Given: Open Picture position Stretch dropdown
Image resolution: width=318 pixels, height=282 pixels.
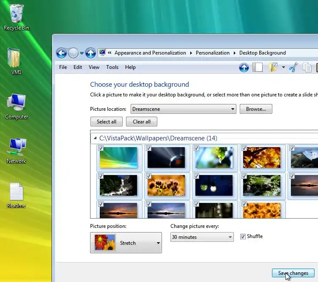Looking at the screenshot, I should [x=126, y=243].
